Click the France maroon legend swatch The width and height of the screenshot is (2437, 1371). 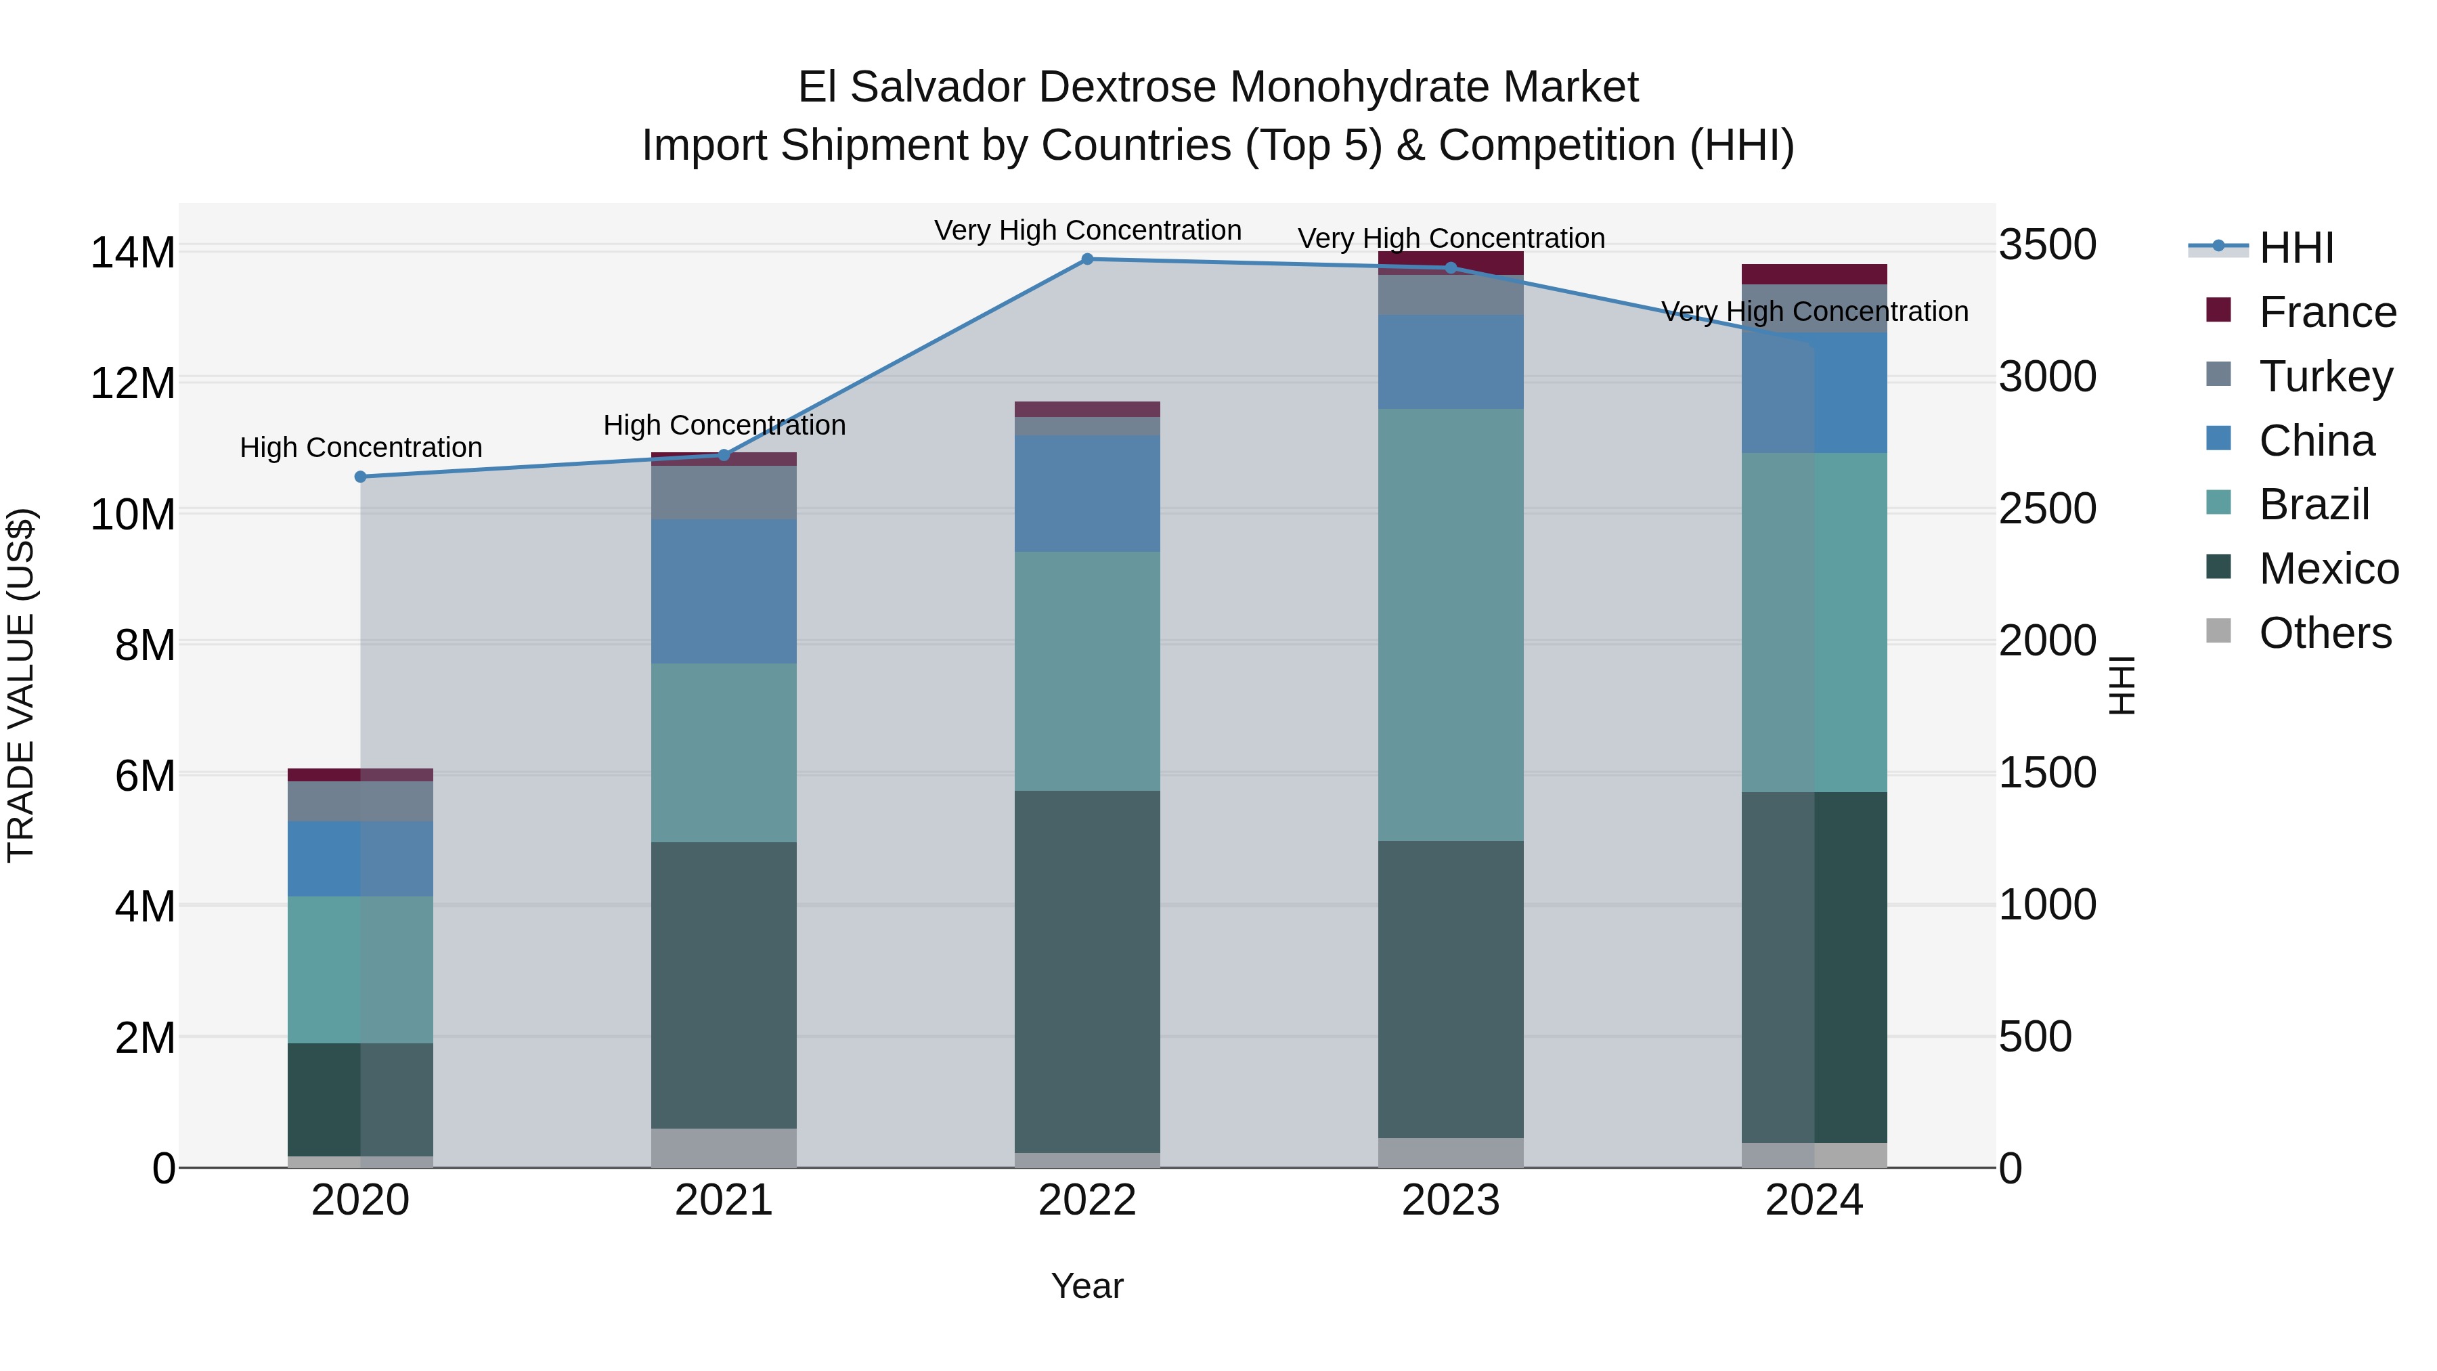[2218, 310]
